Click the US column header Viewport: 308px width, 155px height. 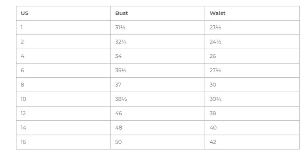click(64, 13)
